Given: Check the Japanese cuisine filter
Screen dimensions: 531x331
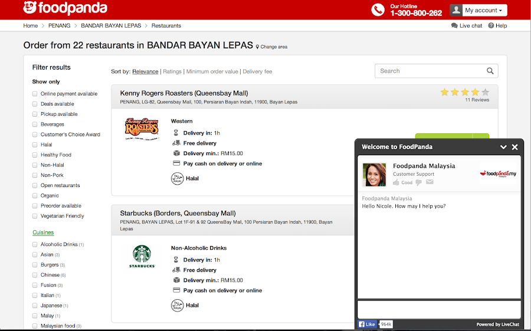Looking at the screenshot, I should tap(35, 305).
